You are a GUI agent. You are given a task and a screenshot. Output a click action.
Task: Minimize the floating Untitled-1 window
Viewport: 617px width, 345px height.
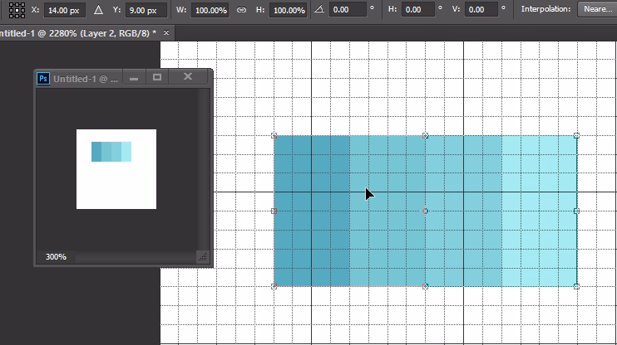[134, 78]
